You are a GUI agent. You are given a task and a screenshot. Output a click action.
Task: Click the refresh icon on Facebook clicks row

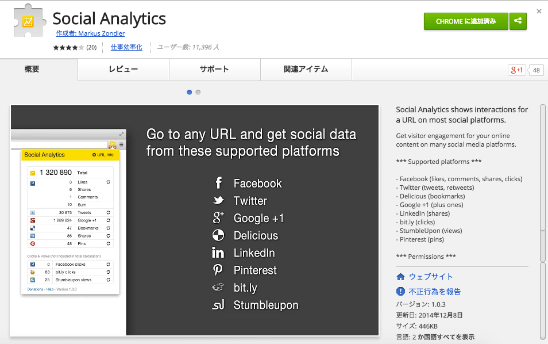[x=109, y=264]
